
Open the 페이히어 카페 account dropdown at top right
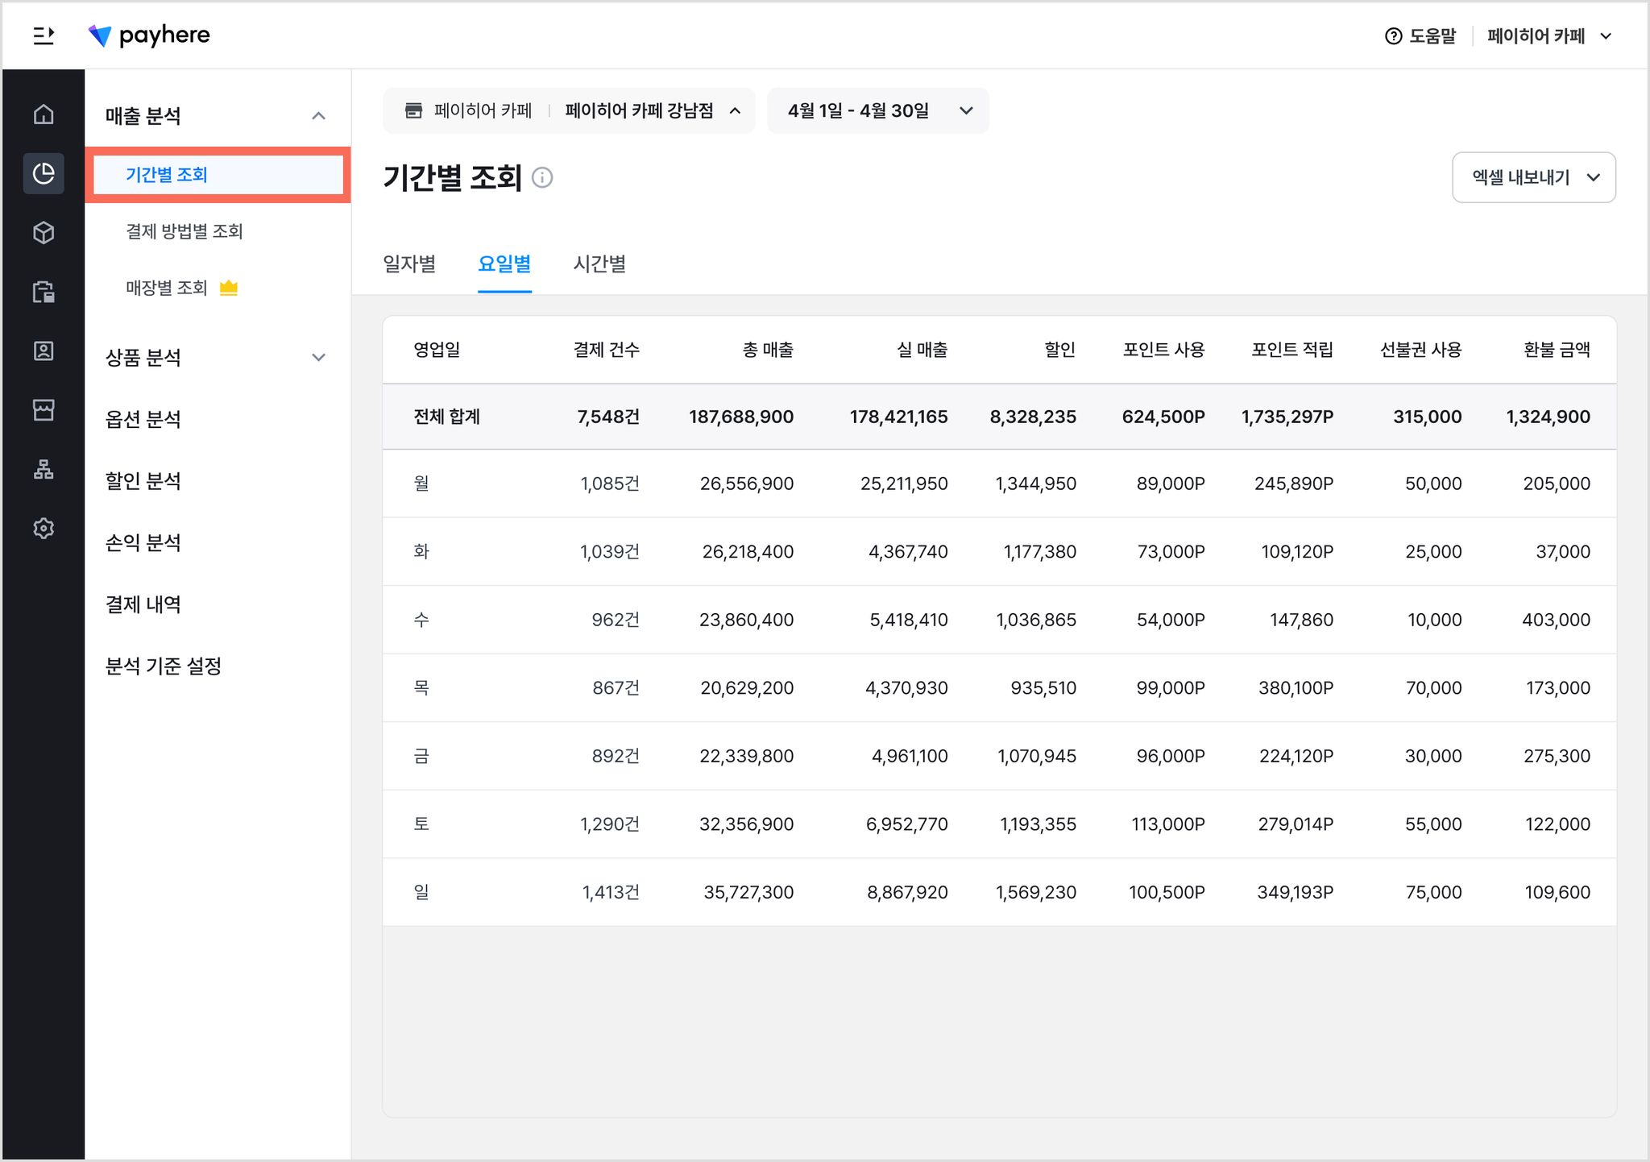(1550, 36)
